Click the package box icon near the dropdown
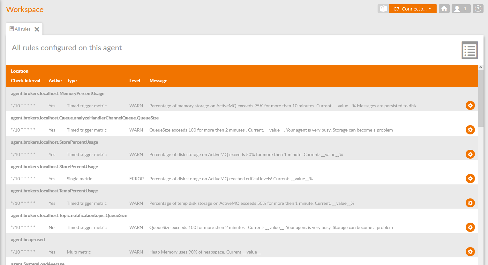This screenshot has height=265, width=488. pos(383,9)
